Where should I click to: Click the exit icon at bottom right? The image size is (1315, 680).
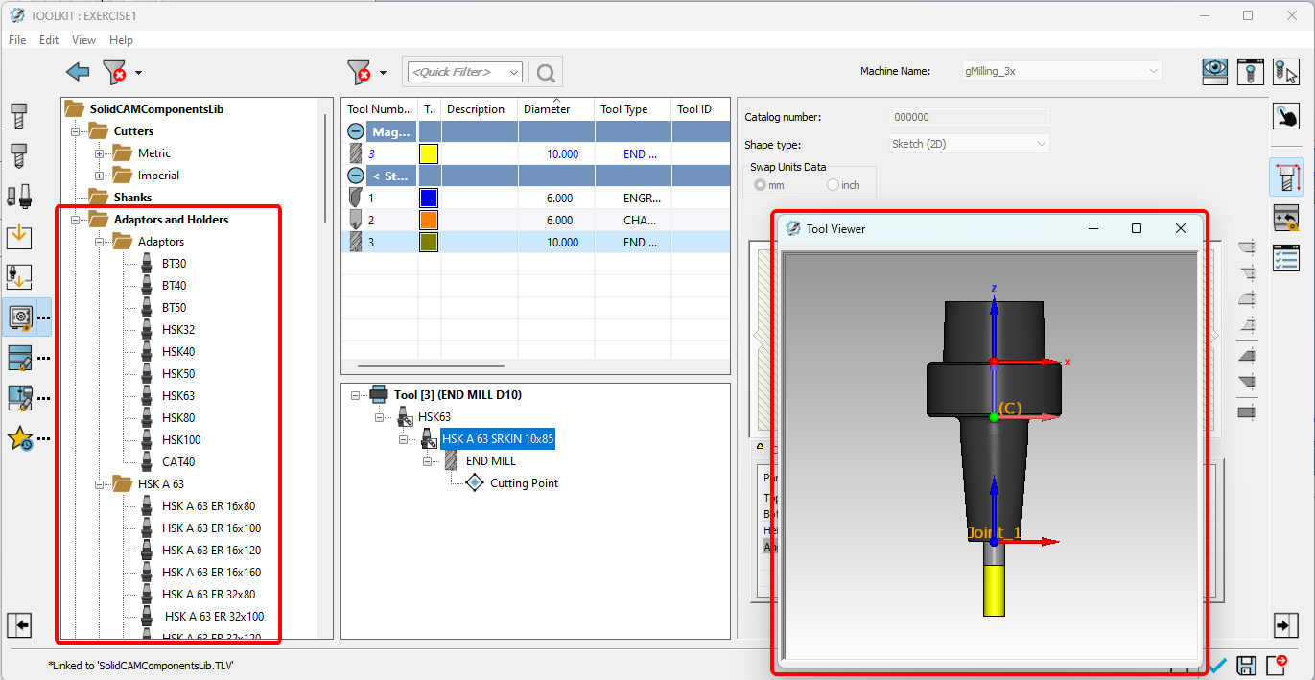1277,666
